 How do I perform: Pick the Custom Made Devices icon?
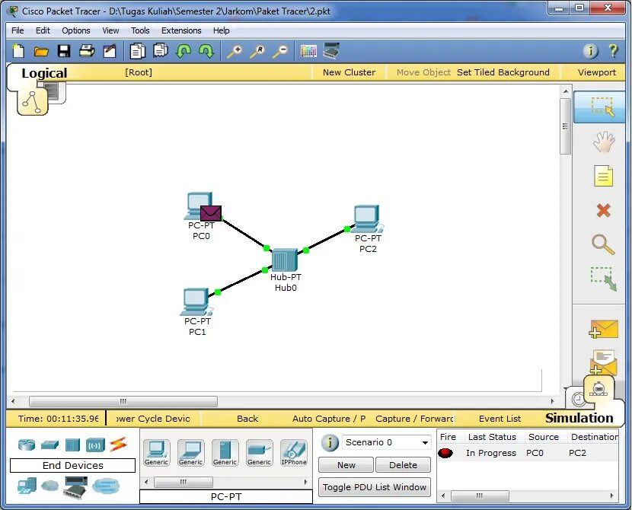[x=75, y=487]
